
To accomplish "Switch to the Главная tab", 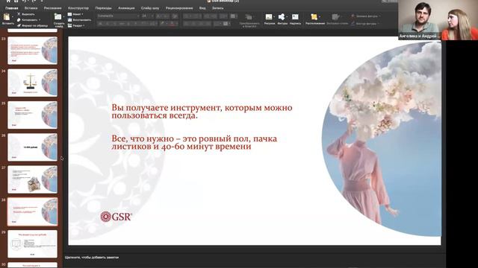I will 12,8.
